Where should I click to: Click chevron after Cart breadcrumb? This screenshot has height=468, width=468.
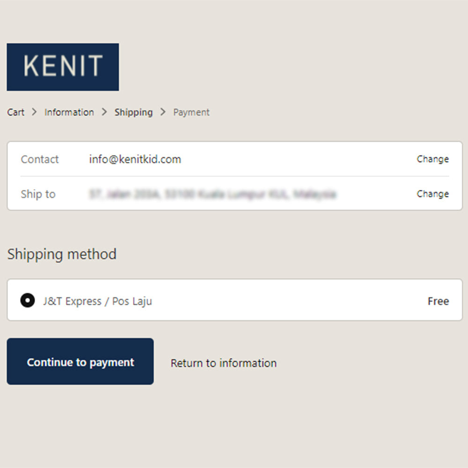tap(34, 112)
